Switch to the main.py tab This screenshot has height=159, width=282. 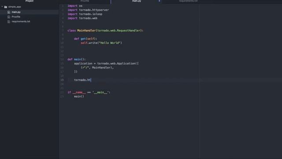coord(137,1)
